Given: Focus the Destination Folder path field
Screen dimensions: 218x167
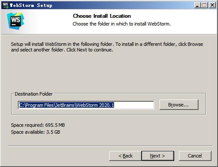Looking at the screenshot, I should coord(86,105).
